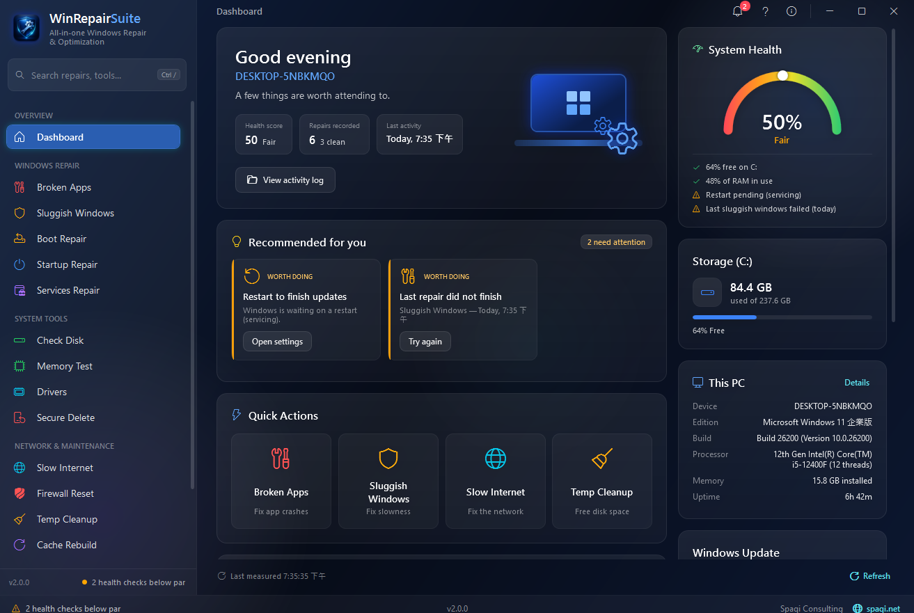Click '48% of RAM in use' health item

739,181
